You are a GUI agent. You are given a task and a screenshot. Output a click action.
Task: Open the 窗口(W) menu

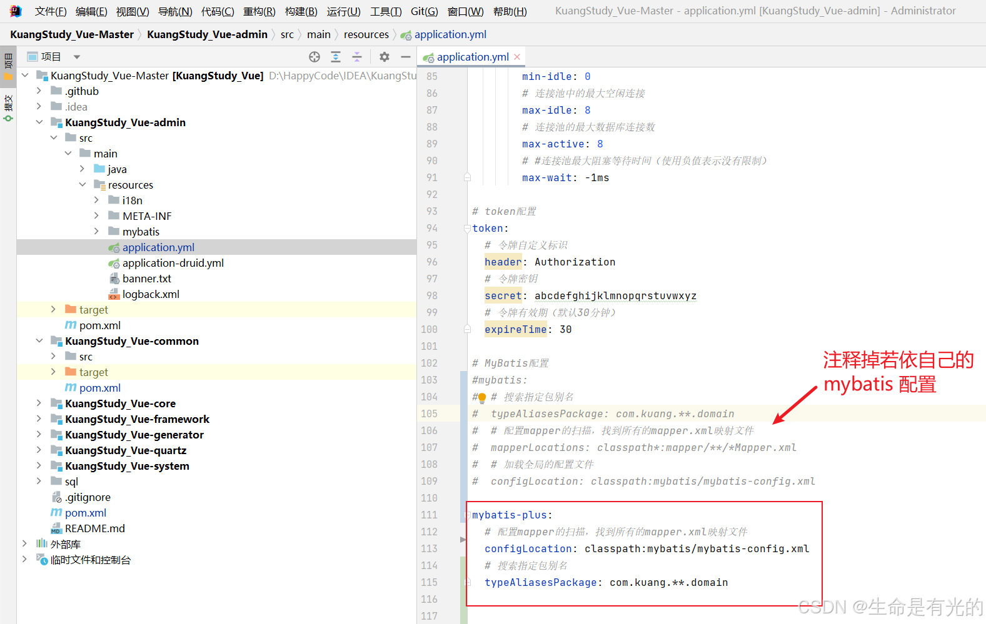[x=466, y=11]
